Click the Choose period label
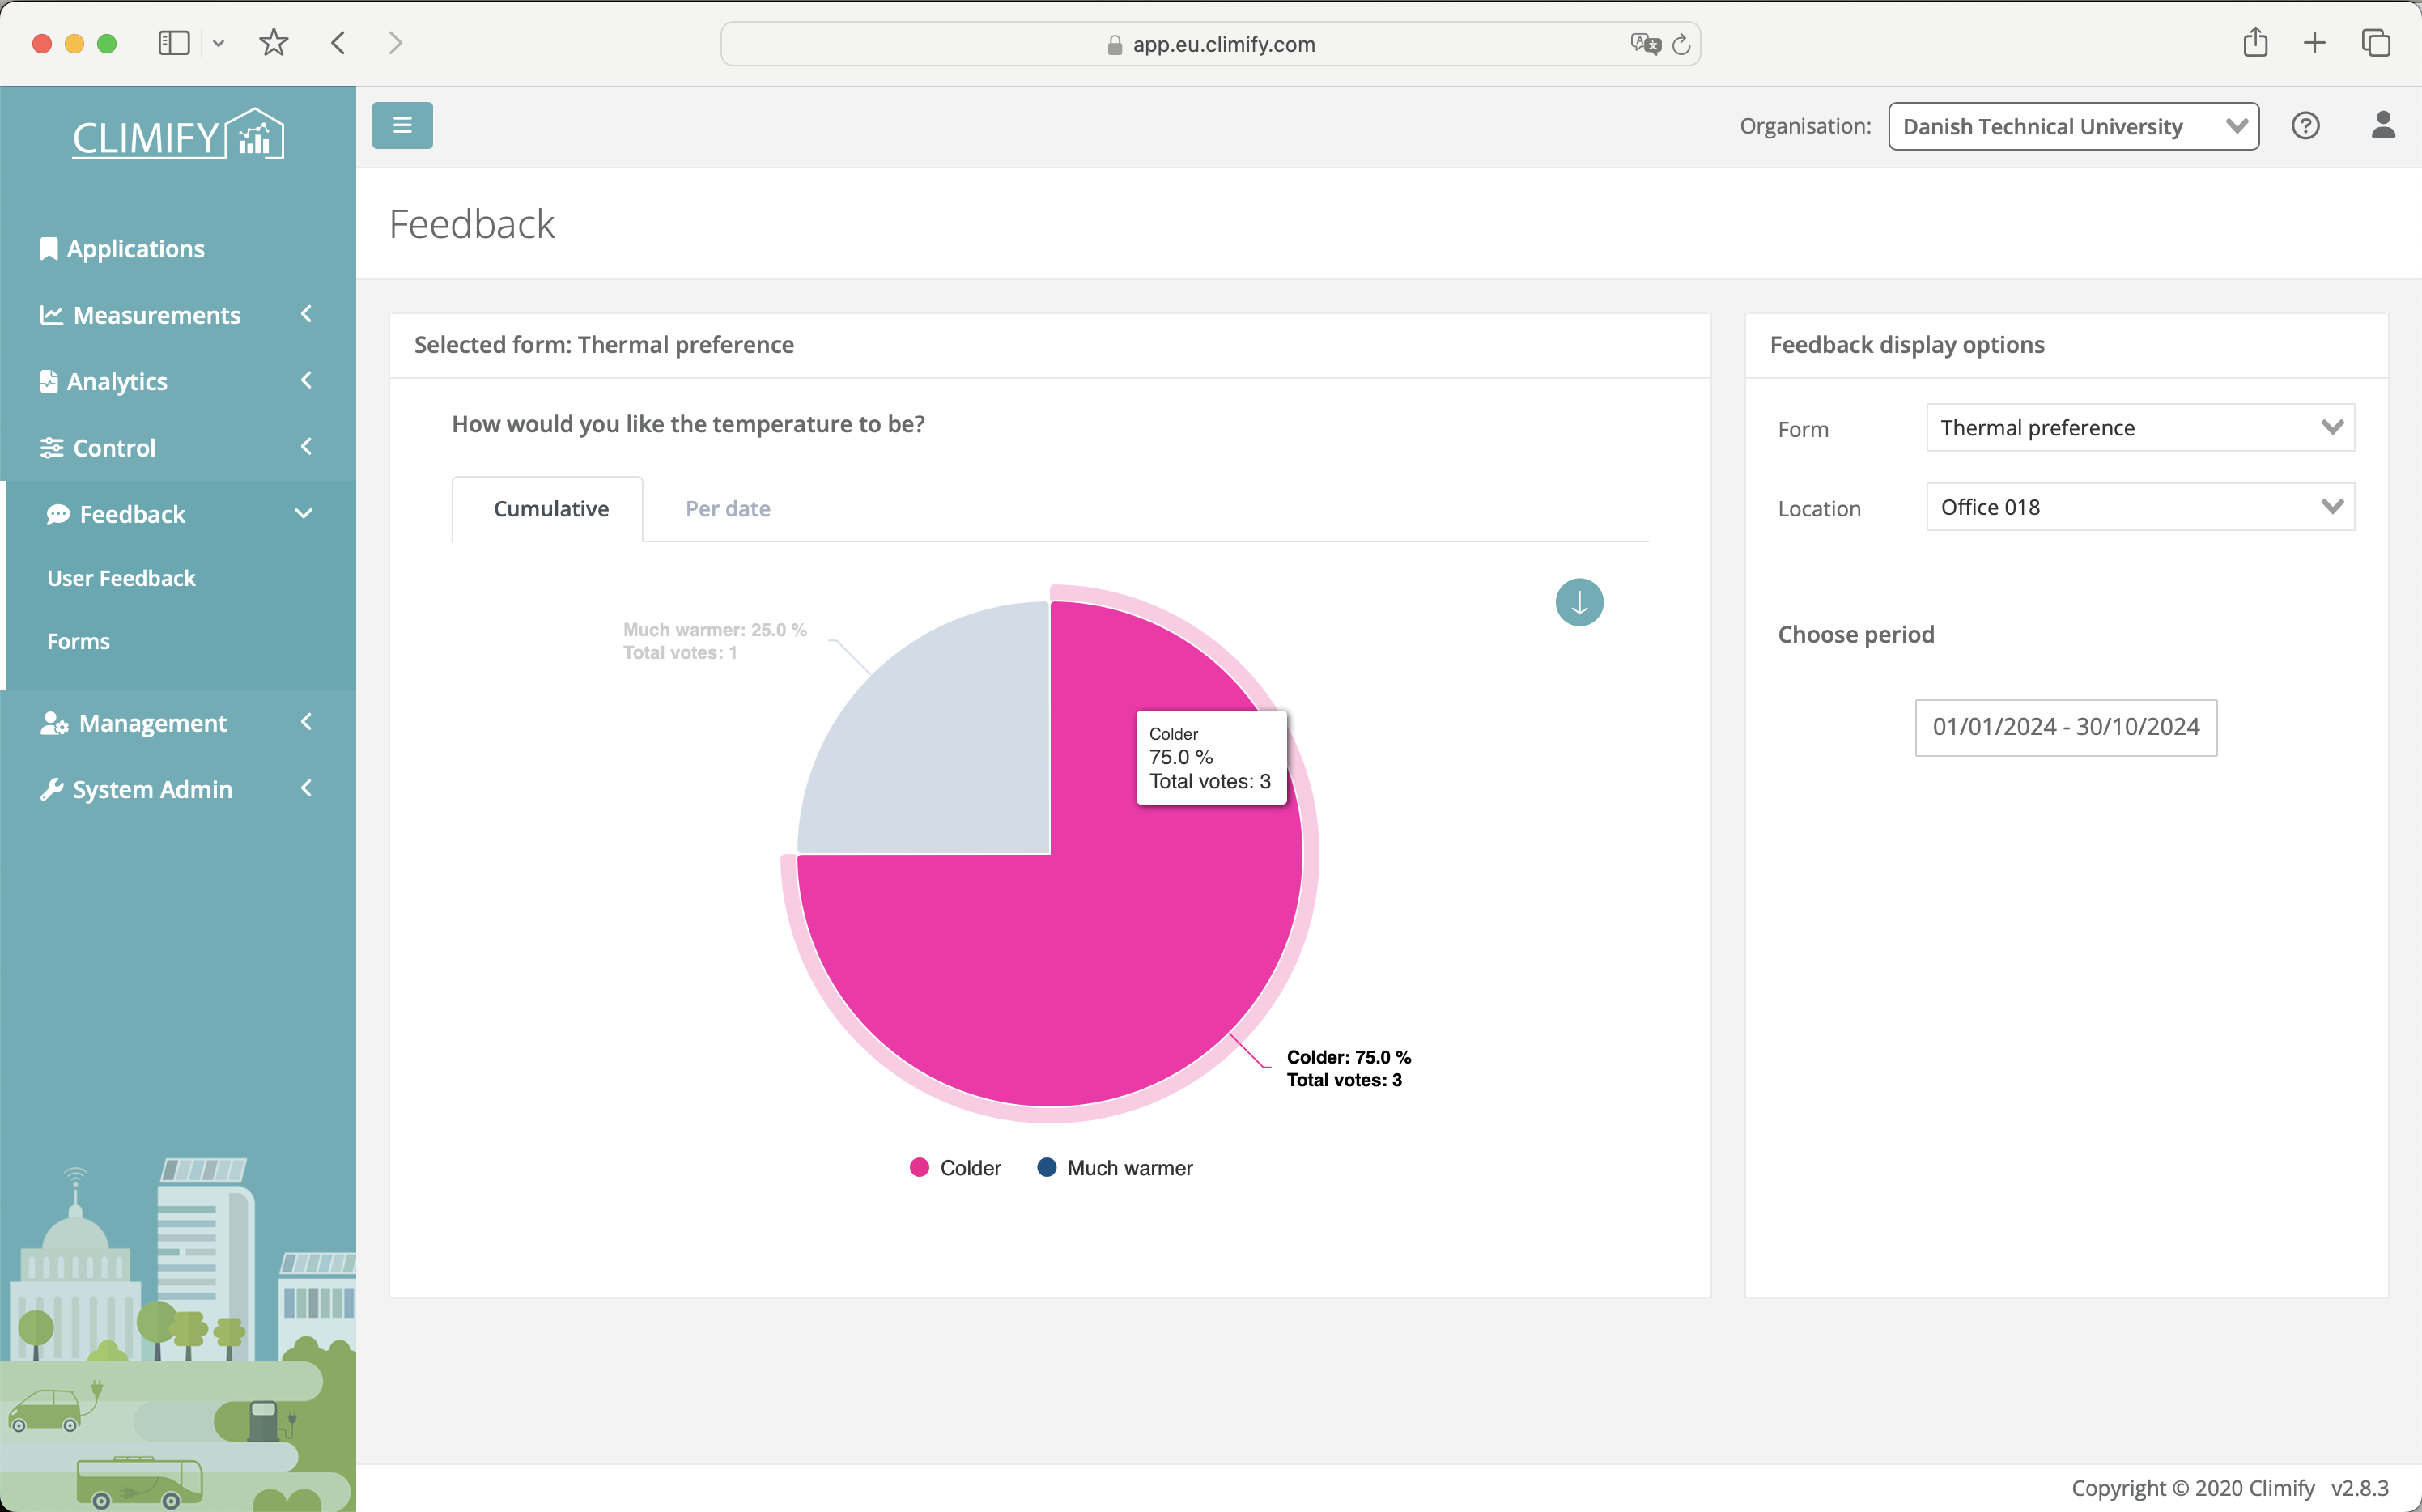Viewport: 2422px width, 1512px height. click(1856, 635)
